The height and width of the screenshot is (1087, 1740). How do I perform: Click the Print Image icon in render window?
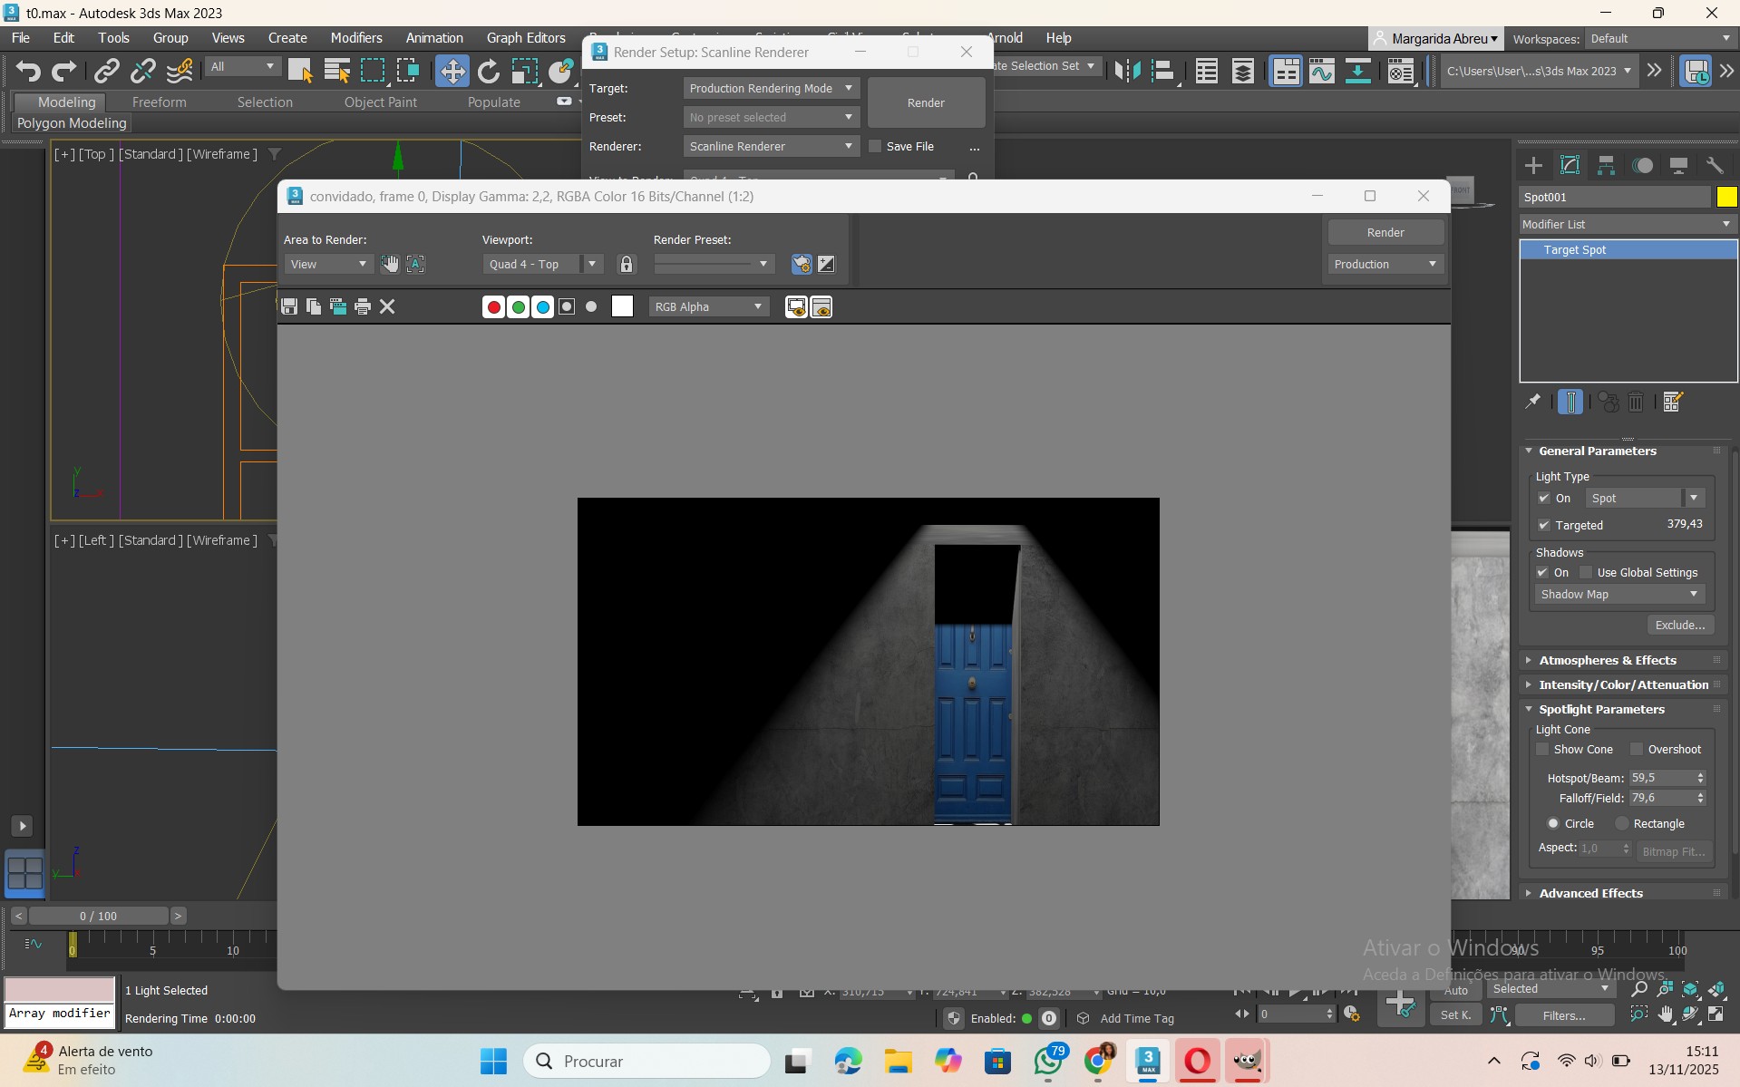pos(363,306)
